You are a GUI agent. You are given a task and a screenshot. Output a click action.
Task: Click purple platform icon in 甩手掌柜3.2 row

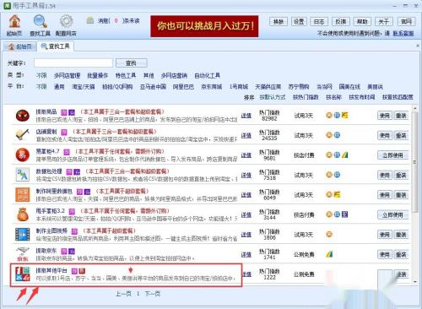[x=344, y=214]
